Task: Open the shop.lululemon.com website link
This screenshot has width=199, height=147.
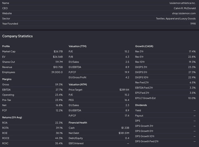Action: [184, 13]
